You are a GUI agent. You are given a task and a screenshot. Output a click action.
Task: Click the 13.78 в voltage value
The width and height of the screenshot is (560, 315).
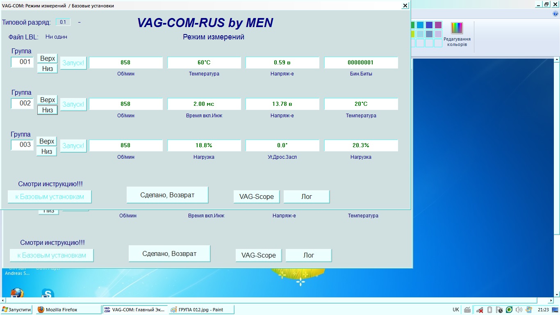(282, 104)
